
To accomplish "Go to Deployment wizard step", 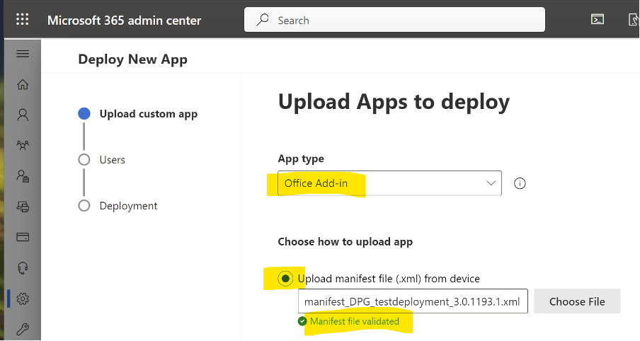I will (x=128, y=206).
